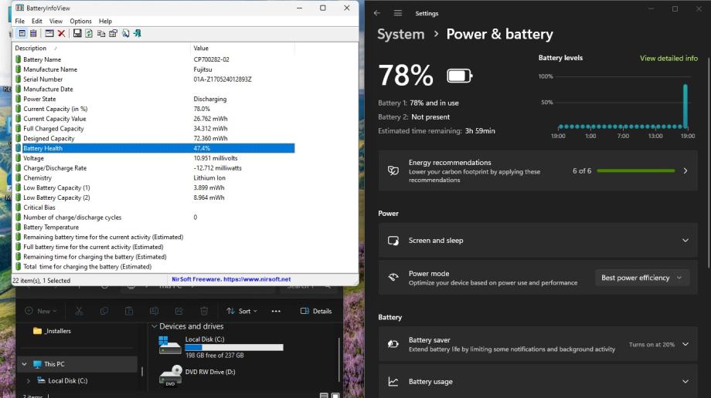
Task: Select the Number of charge/discharge cycles row
Action: (154, 218)
